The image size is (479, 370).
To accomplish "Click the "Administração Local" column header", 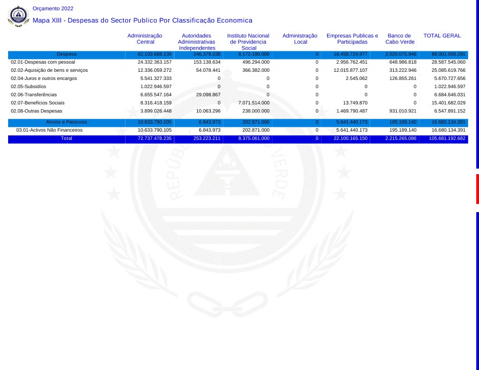I will click(x=300, y=39).
